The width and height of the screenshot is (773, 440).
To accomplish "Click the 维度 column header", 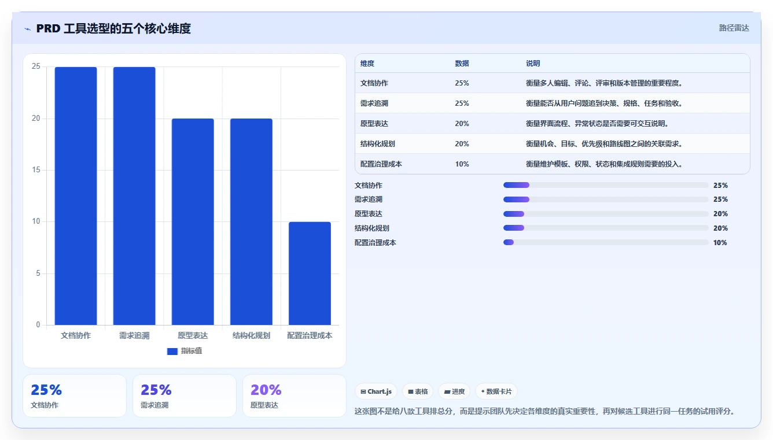I will tap(367, 64).
